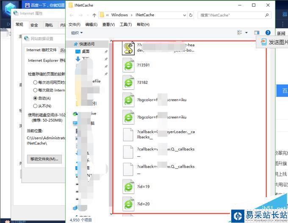The height and width of the screenshot is (223, 288).
Task: Click the ?3182 file name
Action: 142,83
